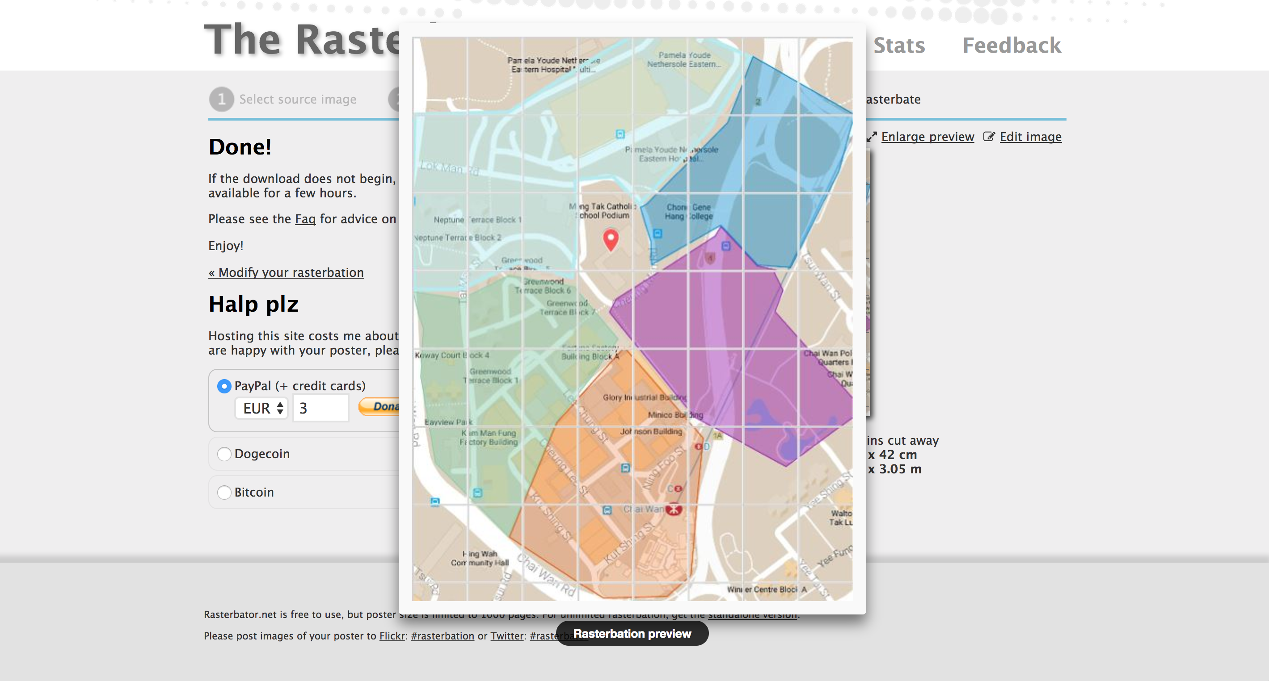The height and width of the screenshot is (681, 1269).
Task: Open the Stats menu item
Action: click(x=899, y=45)
